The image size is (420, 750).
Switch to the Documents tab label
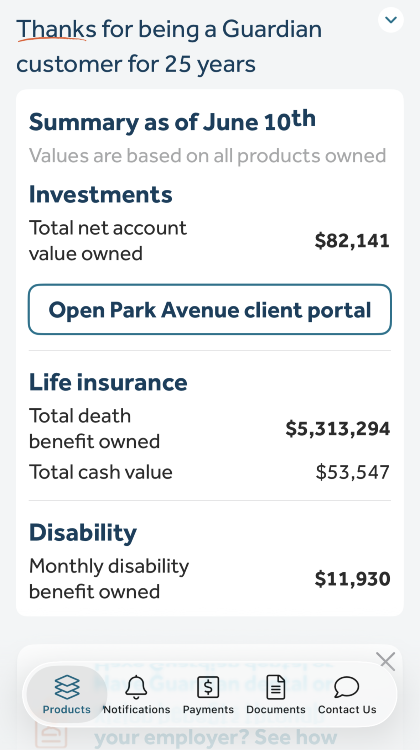click(x=276, y=709)
